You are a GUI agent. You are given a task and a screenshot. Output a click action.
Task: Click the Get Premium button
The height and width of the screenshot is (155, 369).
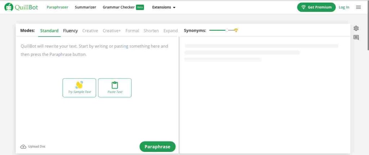click(316, 7)
